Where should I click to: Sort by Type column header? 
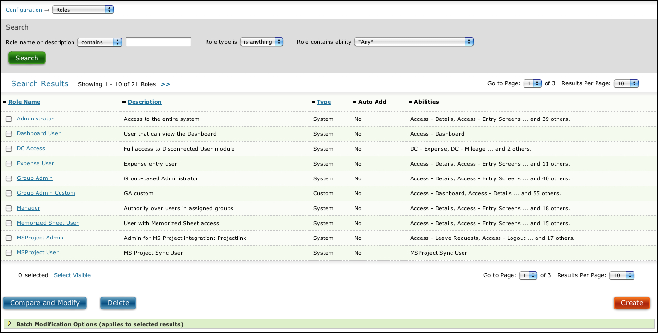(324, 102)
